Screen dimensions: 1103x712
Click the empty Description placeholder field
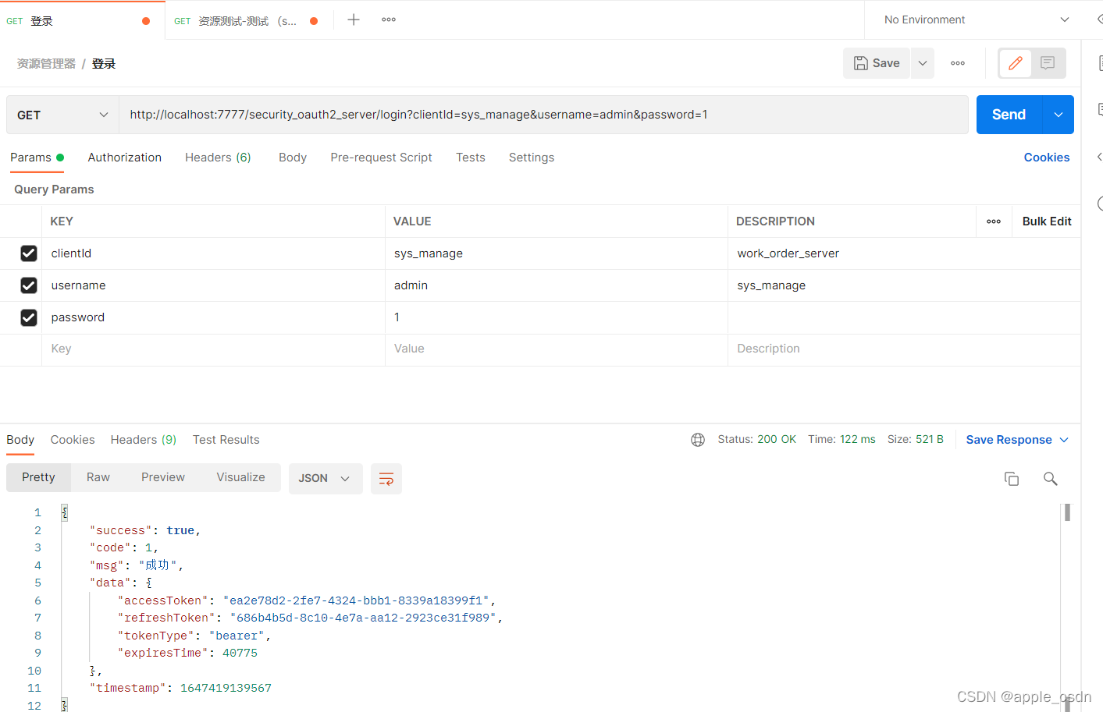tap(904, 349)
